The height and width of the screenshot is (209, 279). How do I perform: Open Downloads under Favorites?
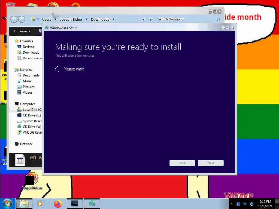tap(31, 53)
